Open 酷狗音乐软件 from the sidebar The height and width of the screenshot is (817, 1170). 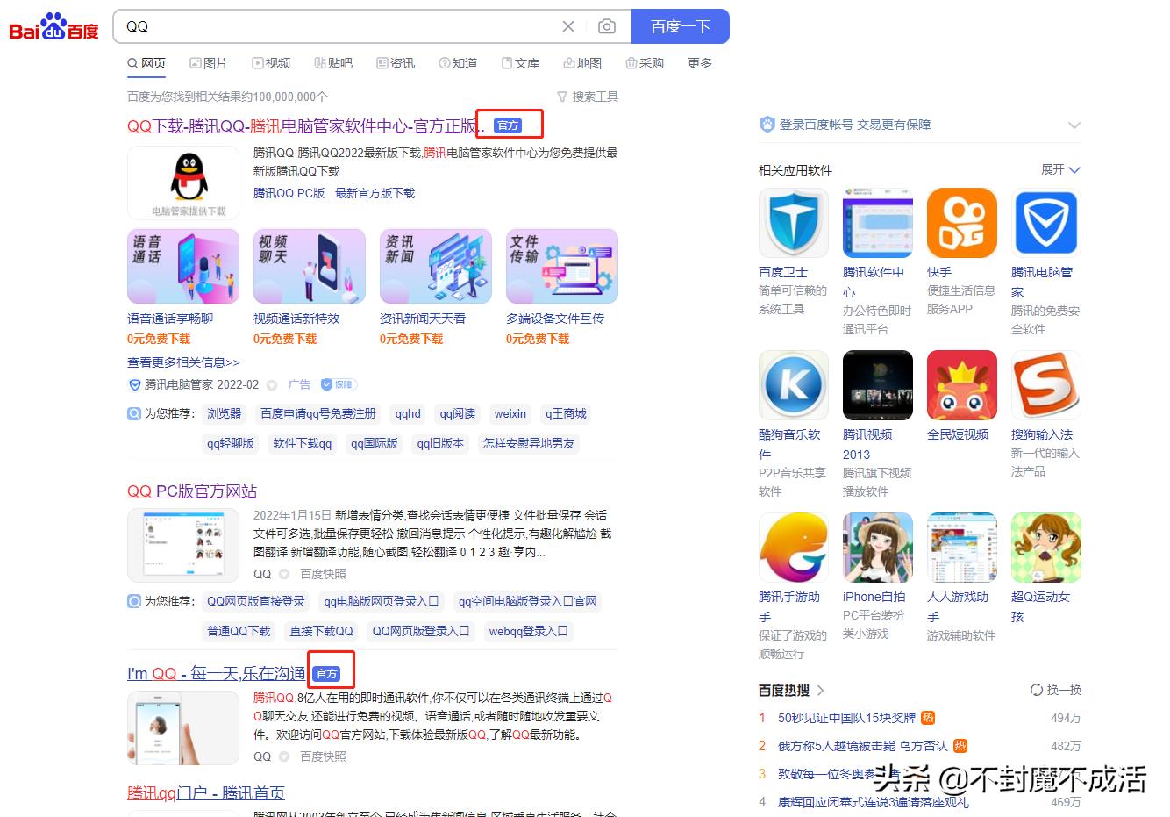[793, 384]
